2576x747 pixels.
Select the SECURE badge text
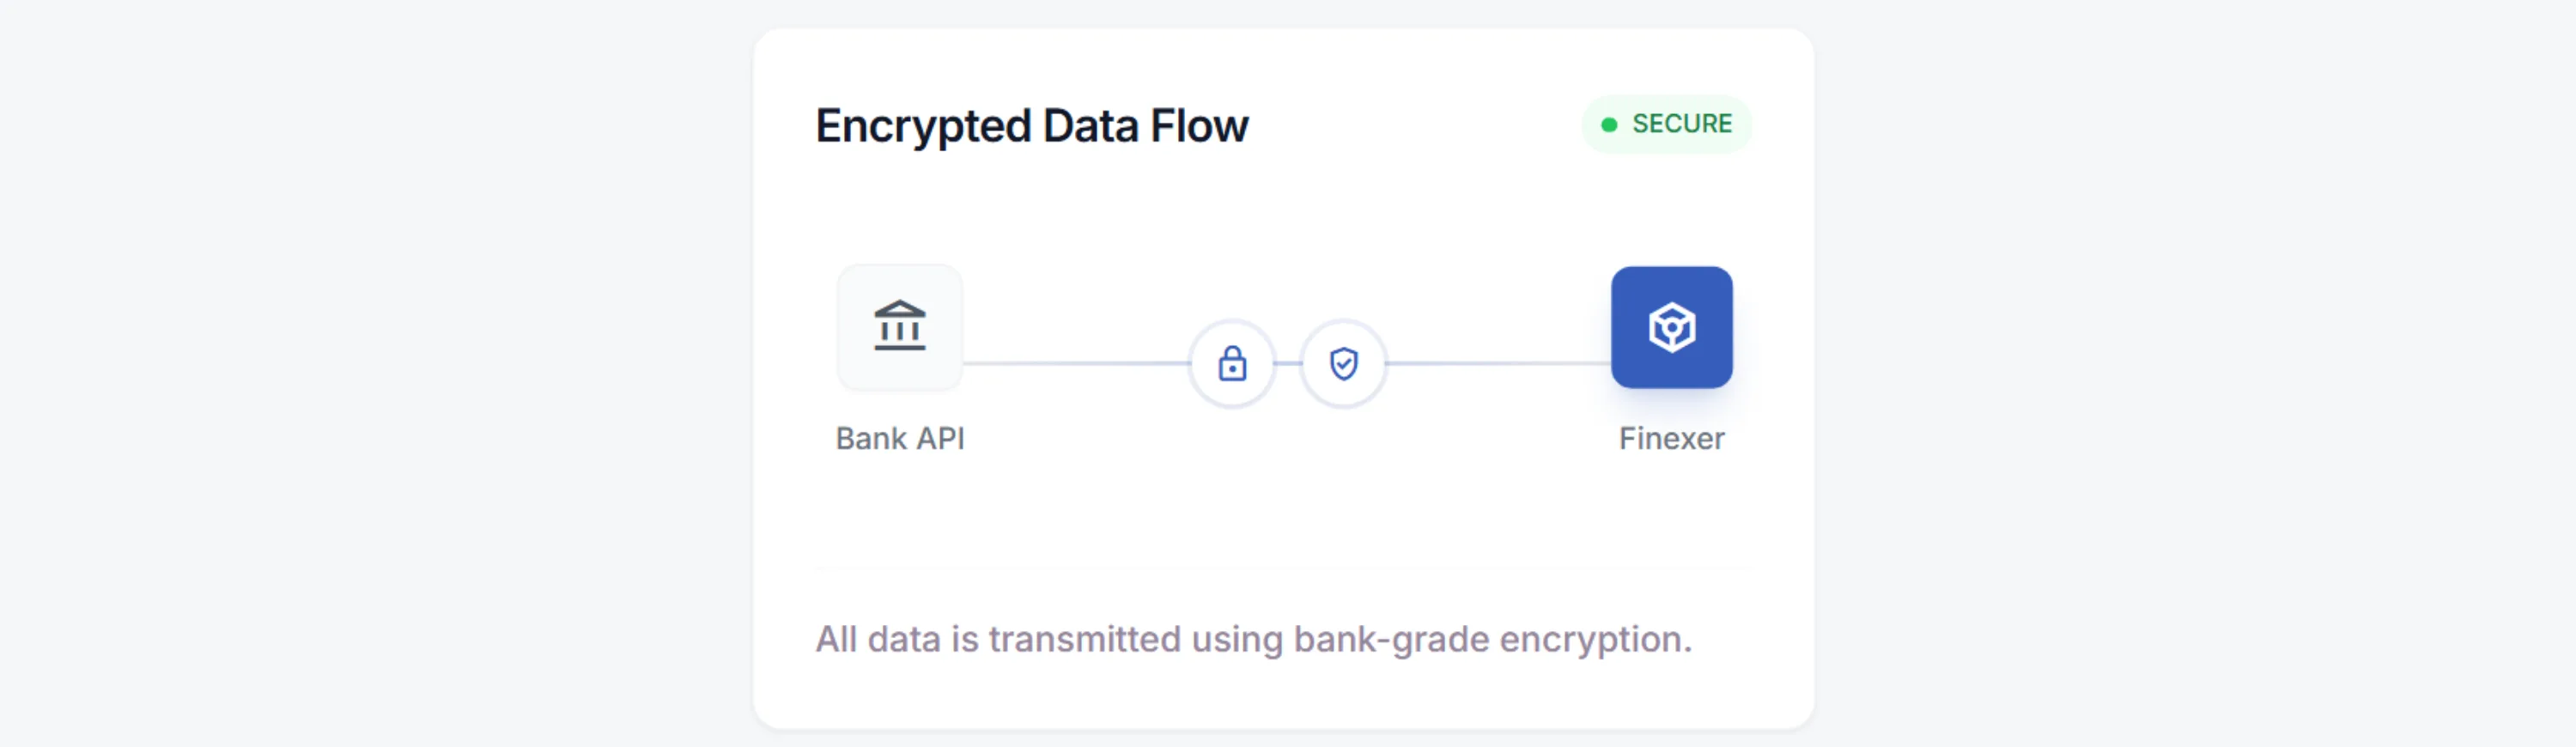click(1681, 124)
